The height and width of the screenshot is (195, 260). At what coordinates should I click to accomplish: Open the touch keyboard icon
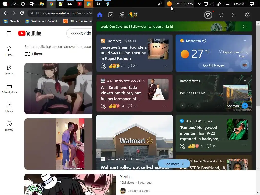227,4
